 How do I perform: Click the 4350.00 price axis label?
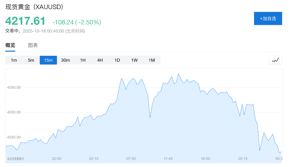[x=14, y=87]
